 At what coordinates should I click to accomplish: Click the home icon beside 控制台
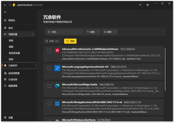pos(5,20)
